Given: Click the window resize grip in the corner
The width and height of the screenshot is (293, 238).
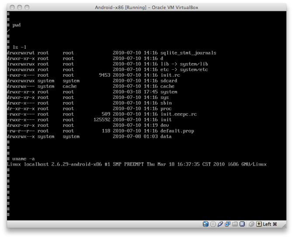Looking at the screenshot, I should (284, 226).
